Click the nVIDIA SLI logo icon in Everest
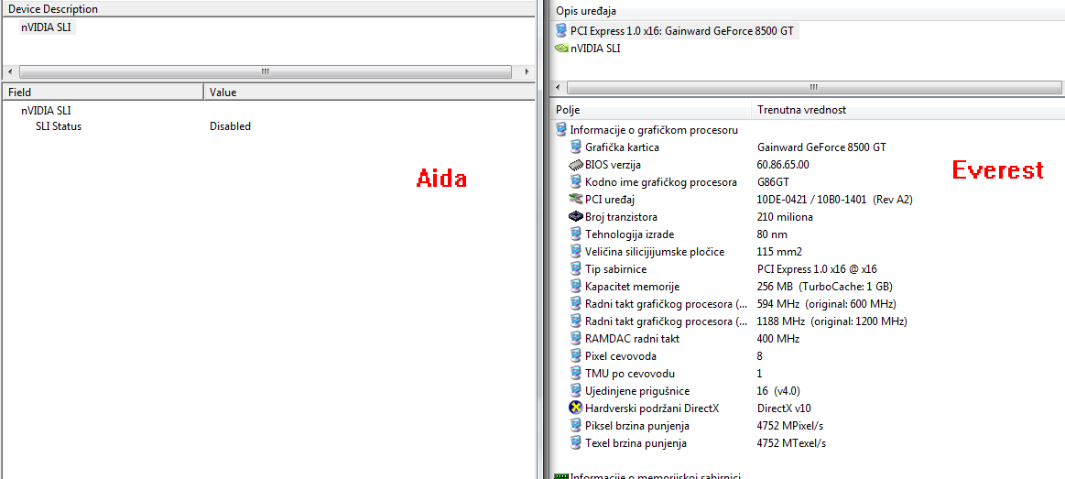This screenshot has height=479, width=1065. point(561,49)
